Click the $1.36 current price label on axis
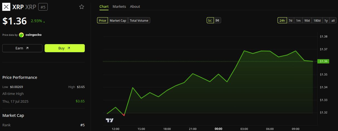Image resolution: width=338 pixels, height=131 pixels. (324, 61)
